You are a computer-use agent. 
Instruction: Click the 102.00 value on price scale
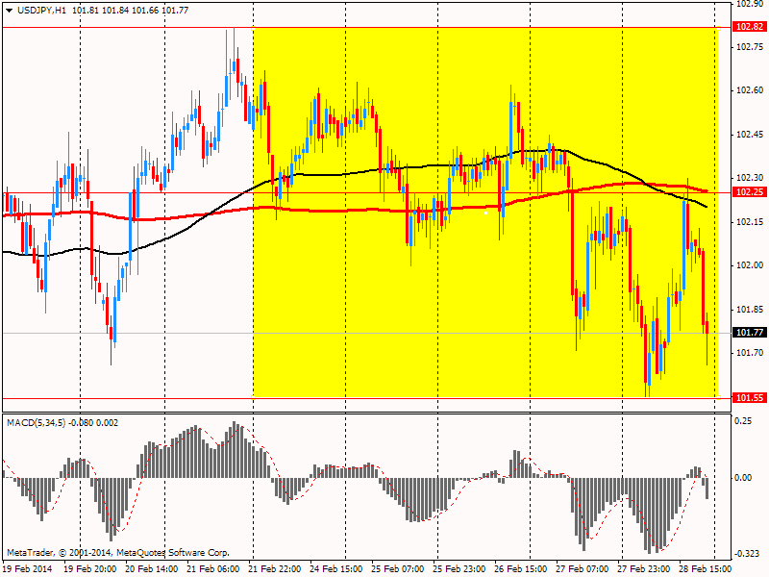point(748,265)
